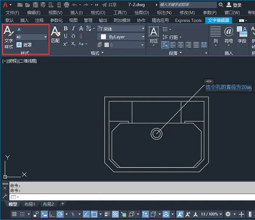Toggle strikethrough text formatting
Viewport: 255px width, 220px height.
(81, 29)
